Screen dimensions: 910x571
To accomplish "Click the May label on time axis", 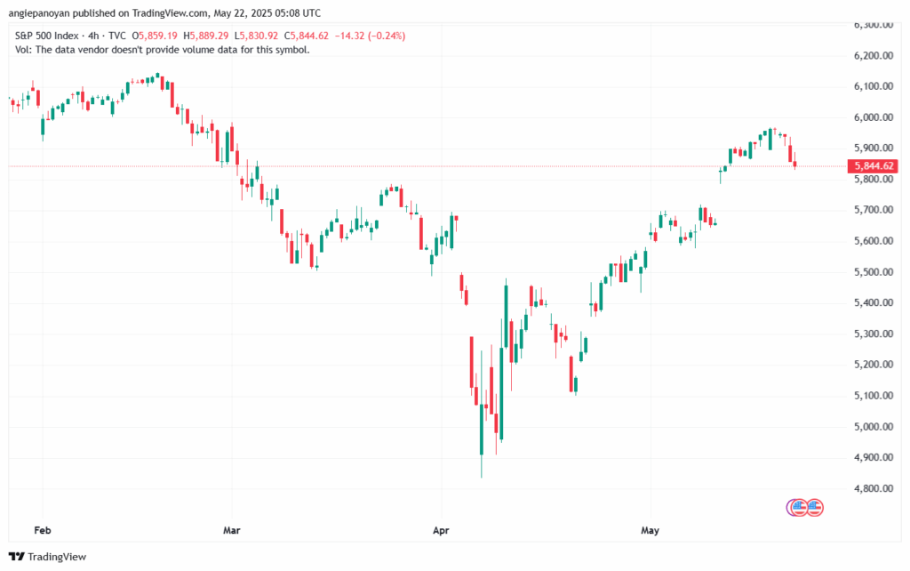I will pyautogui.click(x=650, y=530).
